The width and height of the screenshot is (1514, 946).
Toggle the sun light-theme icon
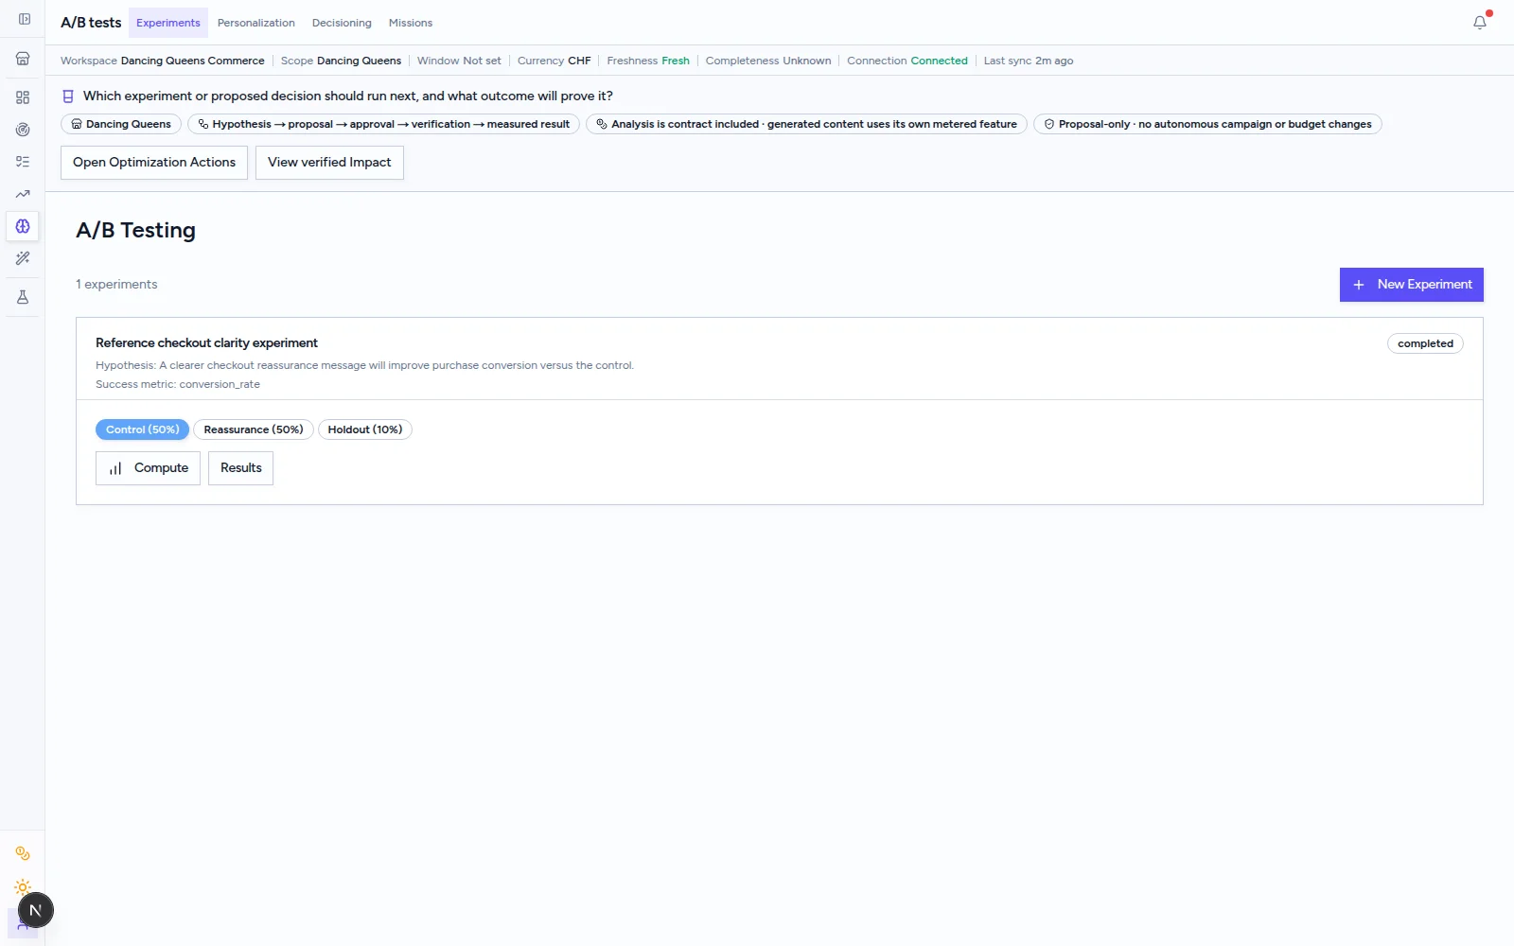(23, 887)
